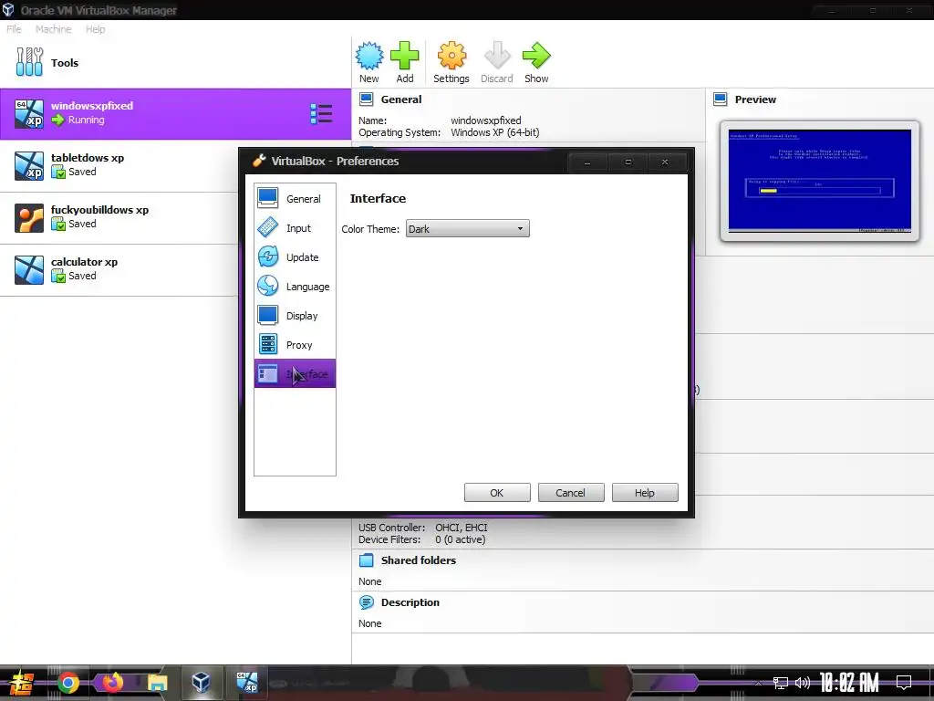This screenshot has height=701, width=934.
Task: Click the Add machine green plus icon
Action: pos(405,62)
